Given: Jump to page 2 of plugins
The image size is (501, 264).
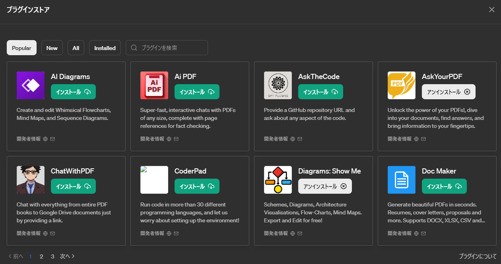Looking at the screenshot, I should coord(41,256).
